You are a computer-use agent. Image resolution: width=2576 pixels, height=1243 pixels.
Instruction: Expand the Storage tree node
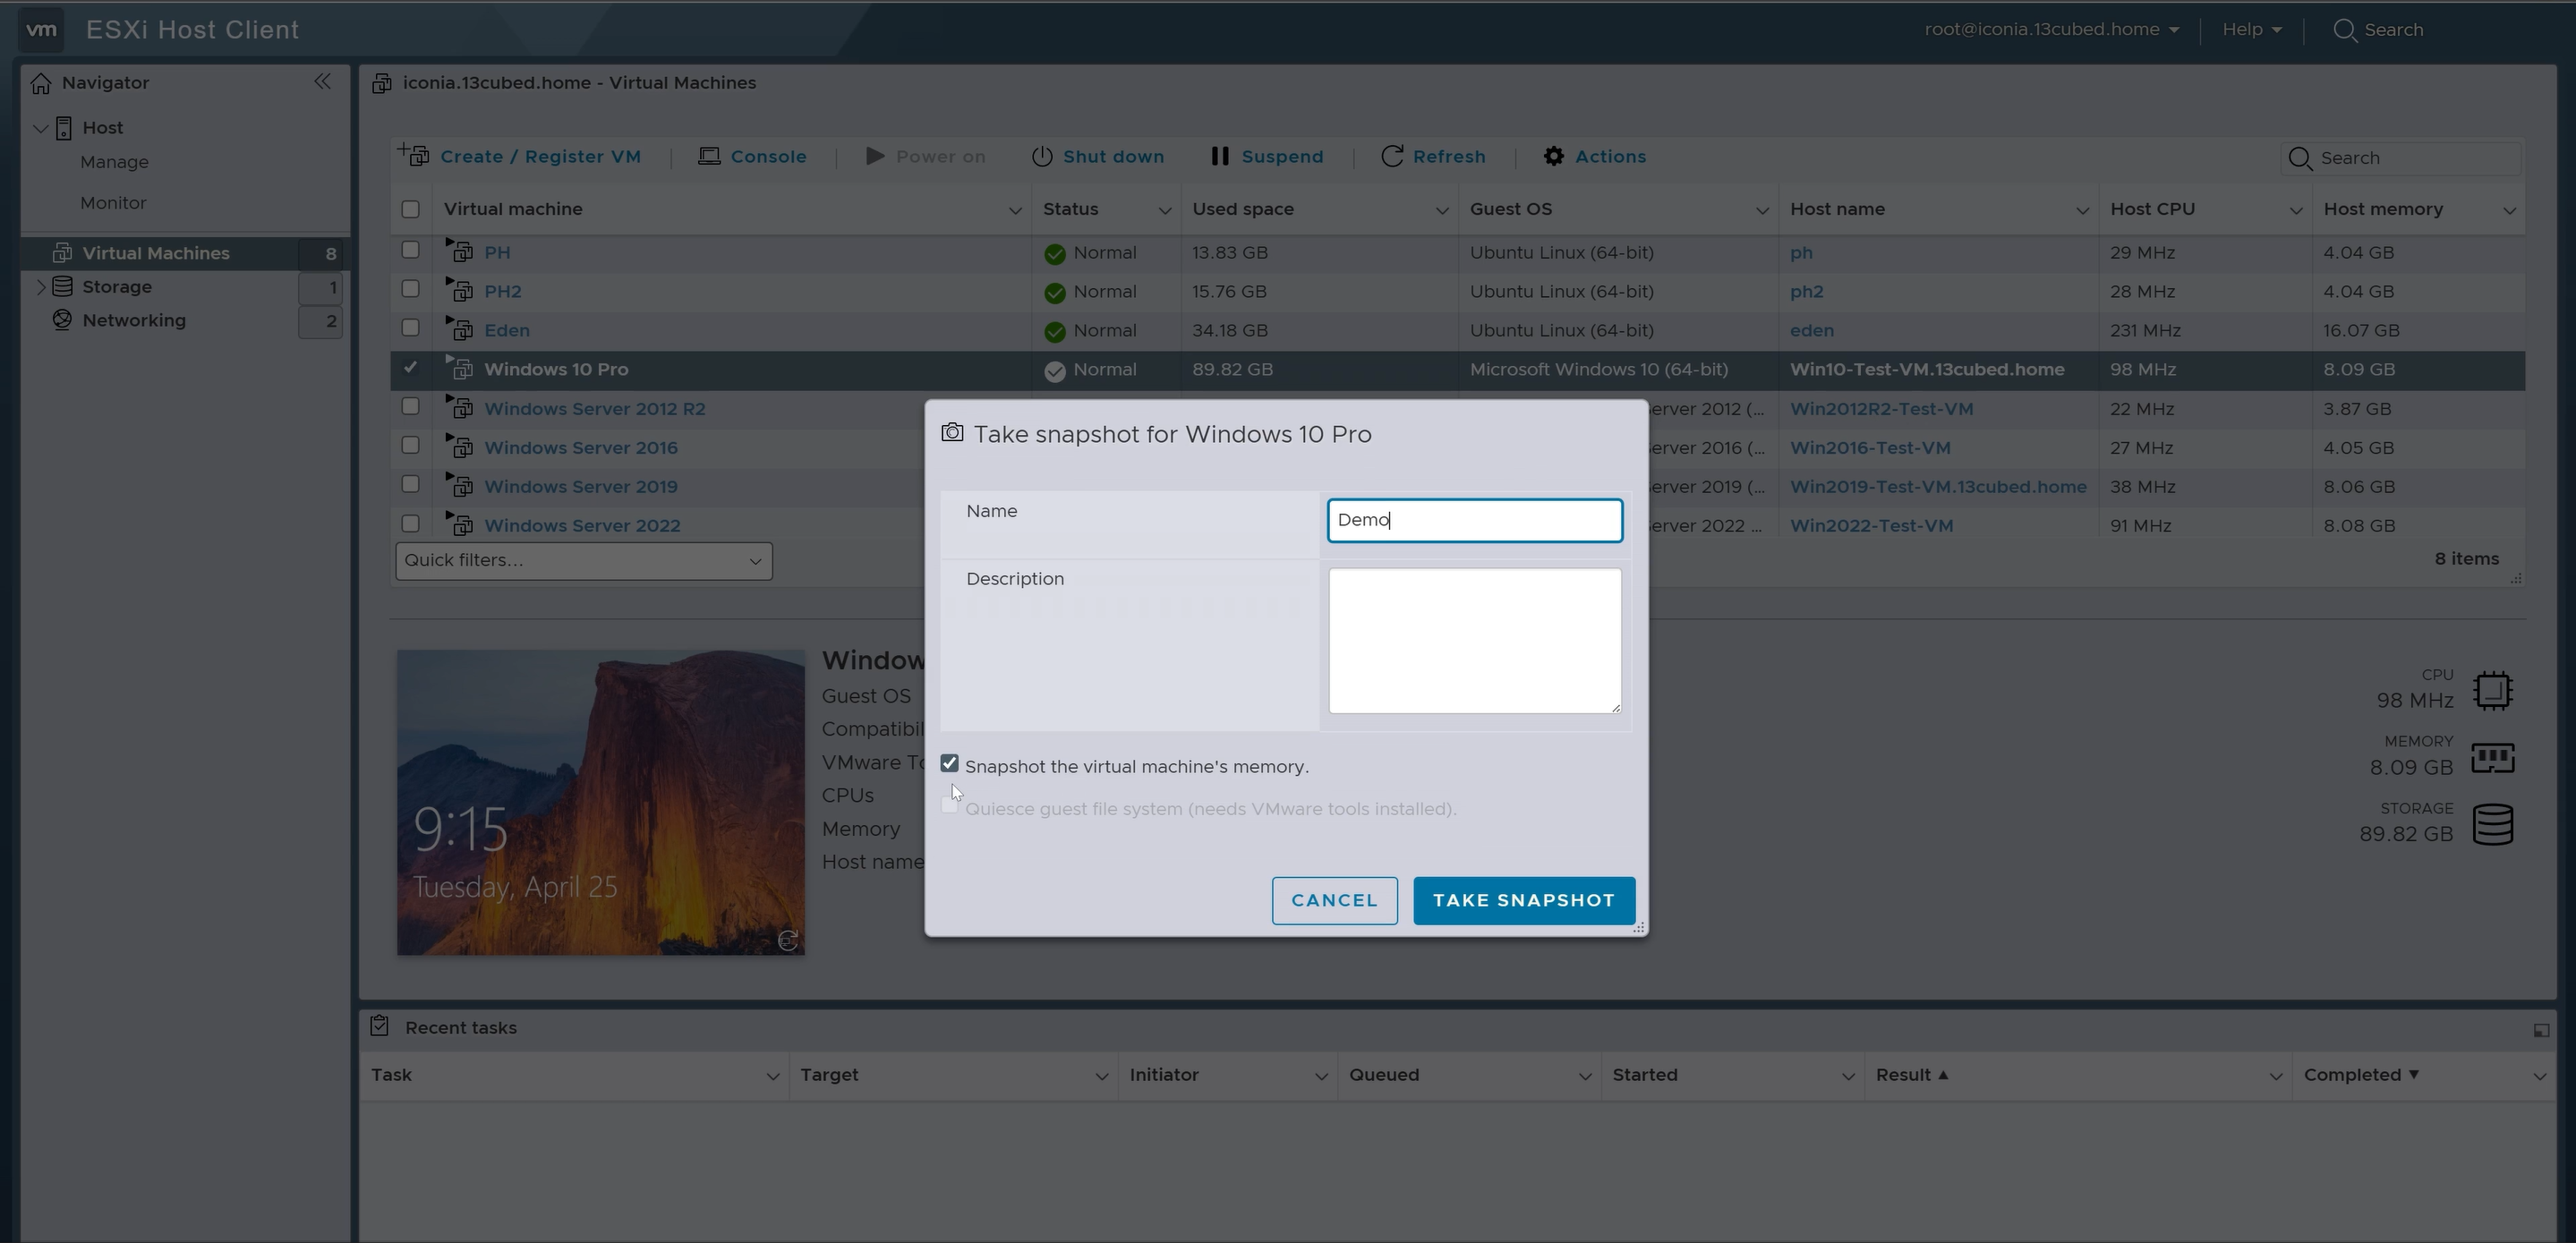(41, 287)
